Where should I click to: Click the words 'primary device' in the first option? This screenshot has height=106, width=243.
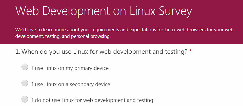pyautogui.click(x=91, y=68)
